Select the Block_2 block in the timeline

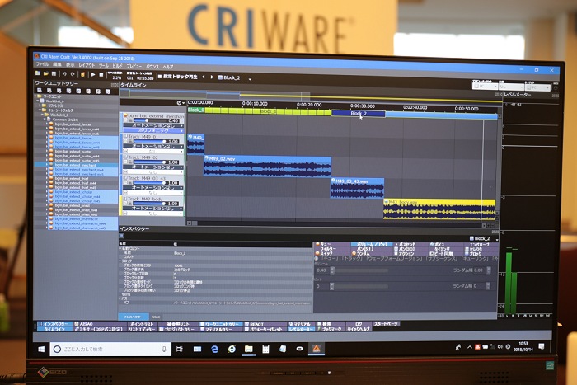pyautogui.click(x=359, y=114)
